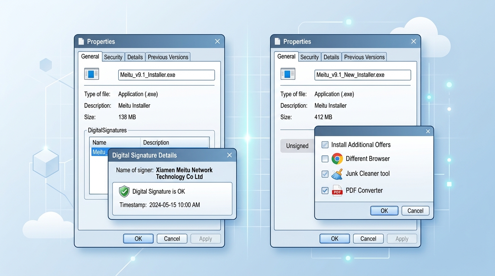
Task: Click the Chrome icon beside Different Browser
Action: (x=337, y=158)
